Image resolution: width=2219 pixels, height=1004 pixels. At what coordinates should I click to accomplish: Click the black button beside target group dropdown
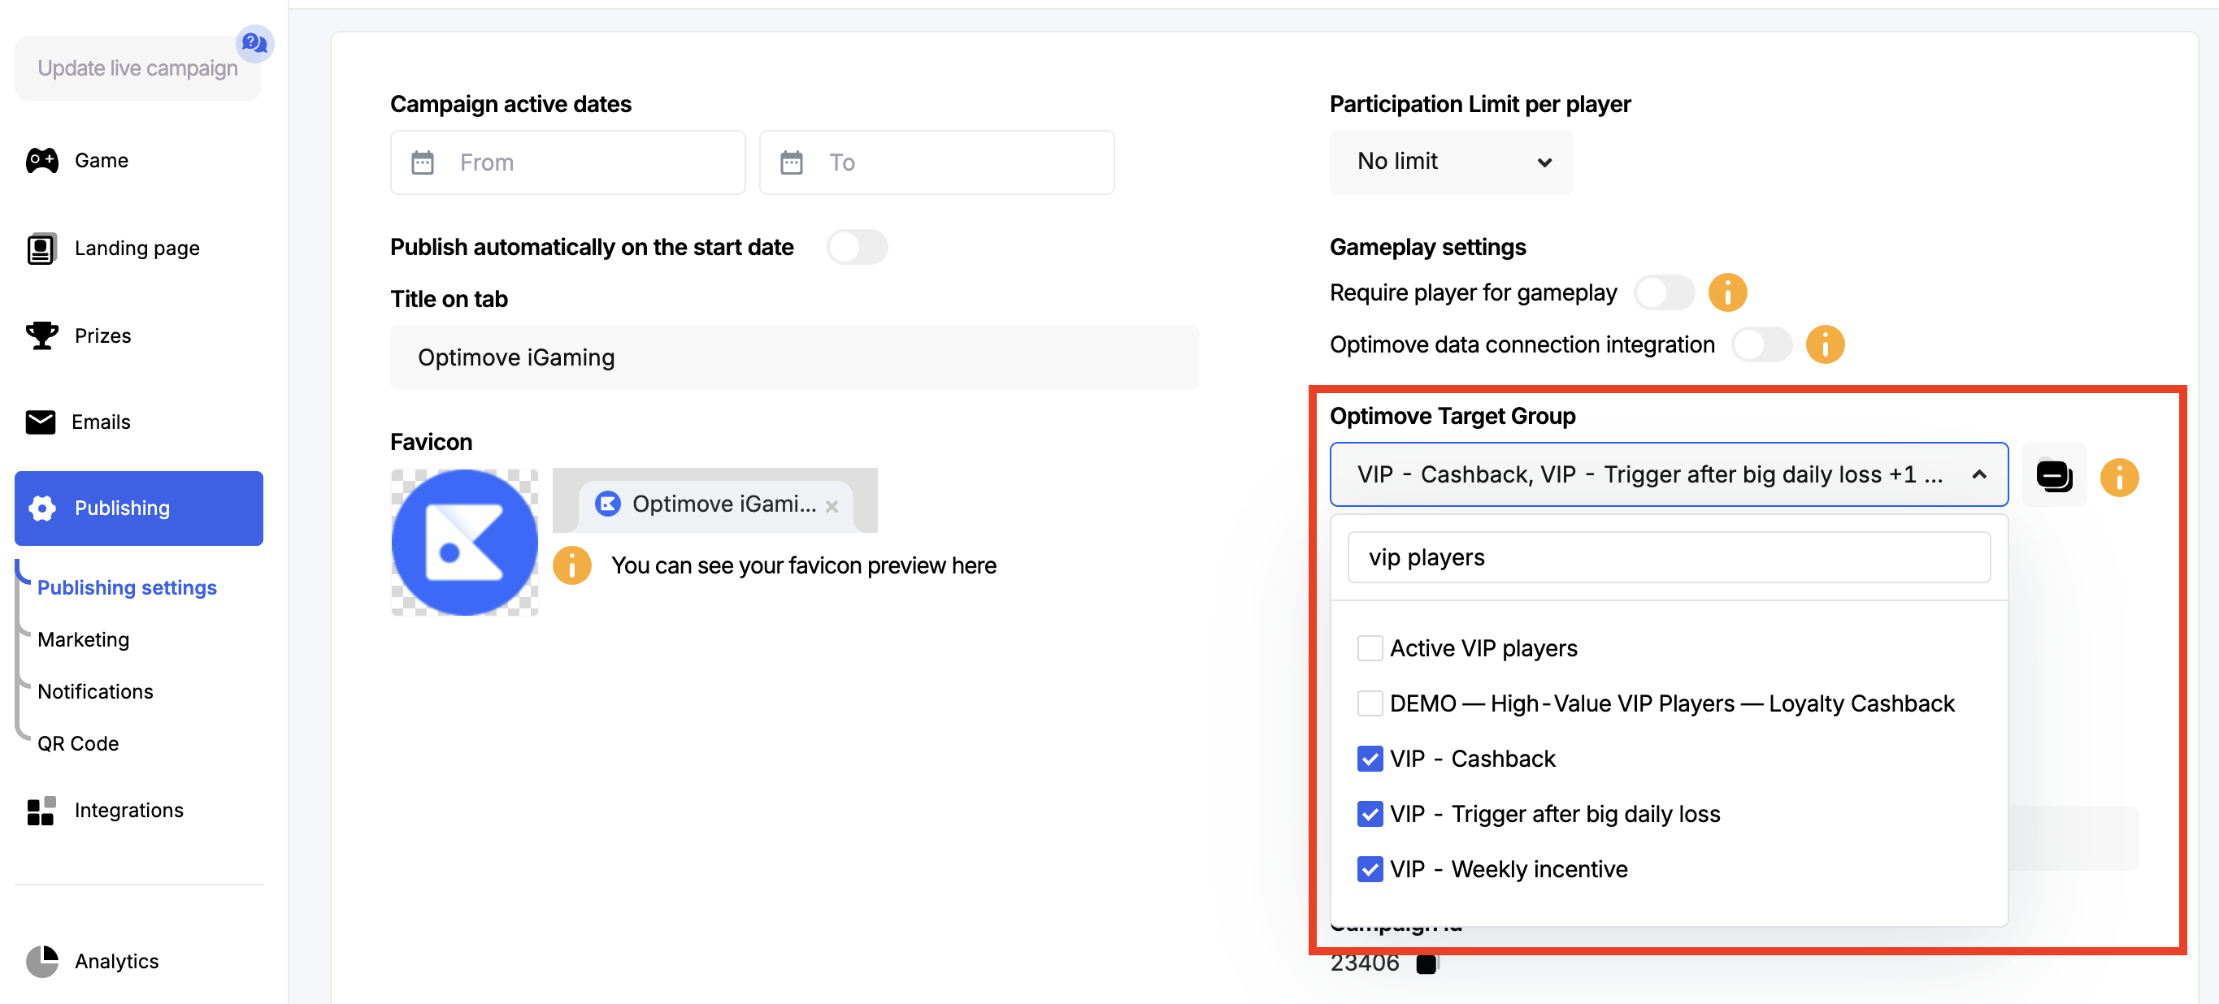point(2054,475)
